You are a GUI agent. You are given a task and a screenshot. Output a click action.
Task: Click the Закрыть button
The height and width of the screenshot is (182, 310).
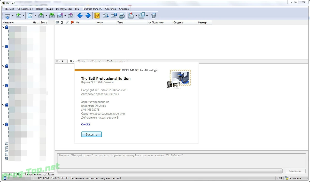(91, 134)
